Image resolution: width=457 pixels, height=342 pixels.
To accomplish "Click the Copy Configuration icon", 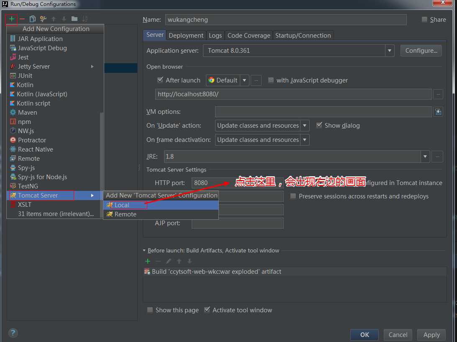I will 33,19.
